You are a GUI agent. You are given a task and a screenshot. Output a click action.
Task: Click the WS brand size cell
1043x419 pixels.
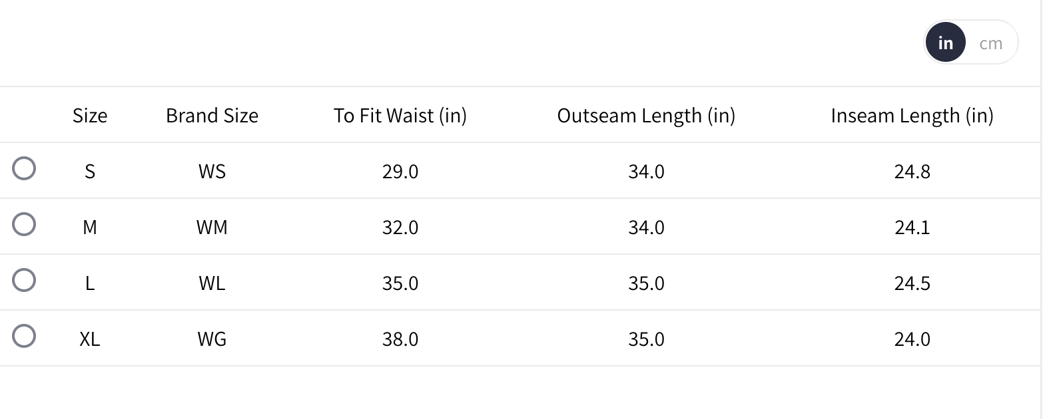[x=212, y=172]
